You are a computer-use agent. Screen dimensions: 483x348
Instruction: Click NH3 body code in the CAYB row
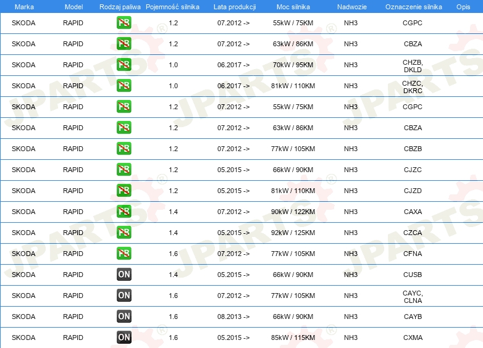(351, 317)
